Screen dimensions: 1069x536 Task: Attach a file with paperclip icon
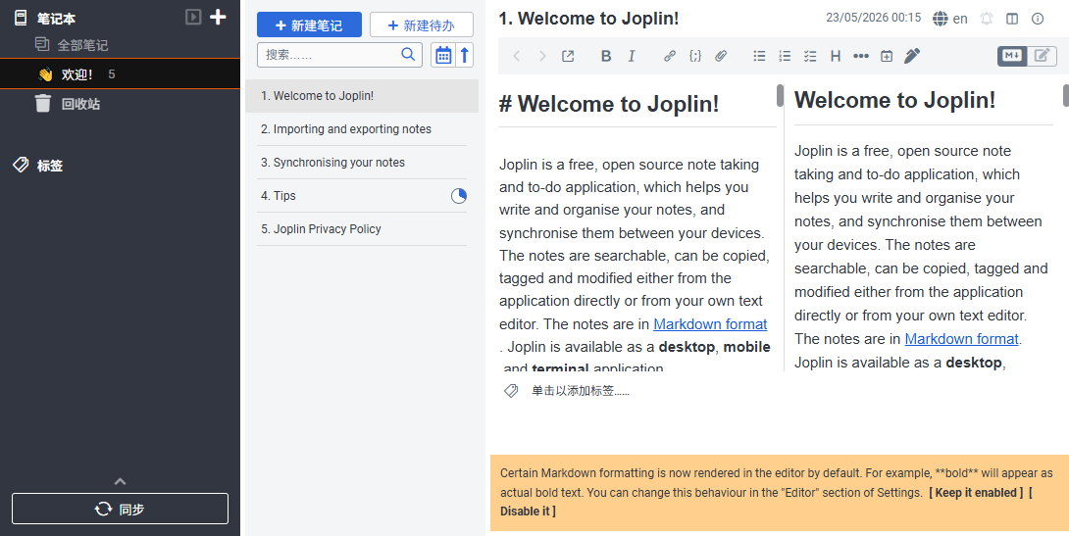[x=721, y=56]
